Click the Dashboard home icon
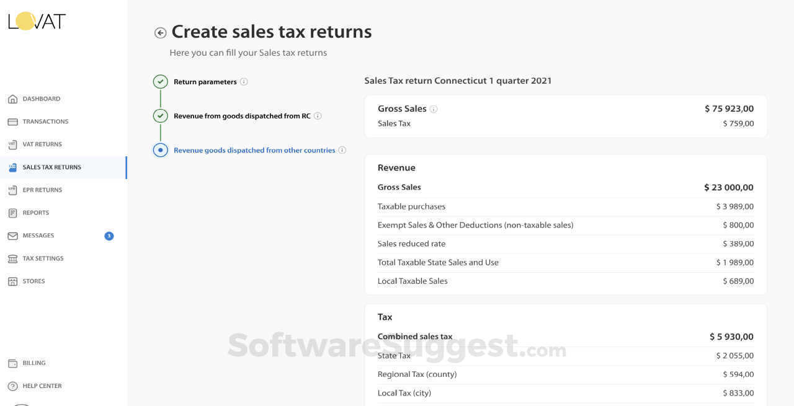 point(12,99)
